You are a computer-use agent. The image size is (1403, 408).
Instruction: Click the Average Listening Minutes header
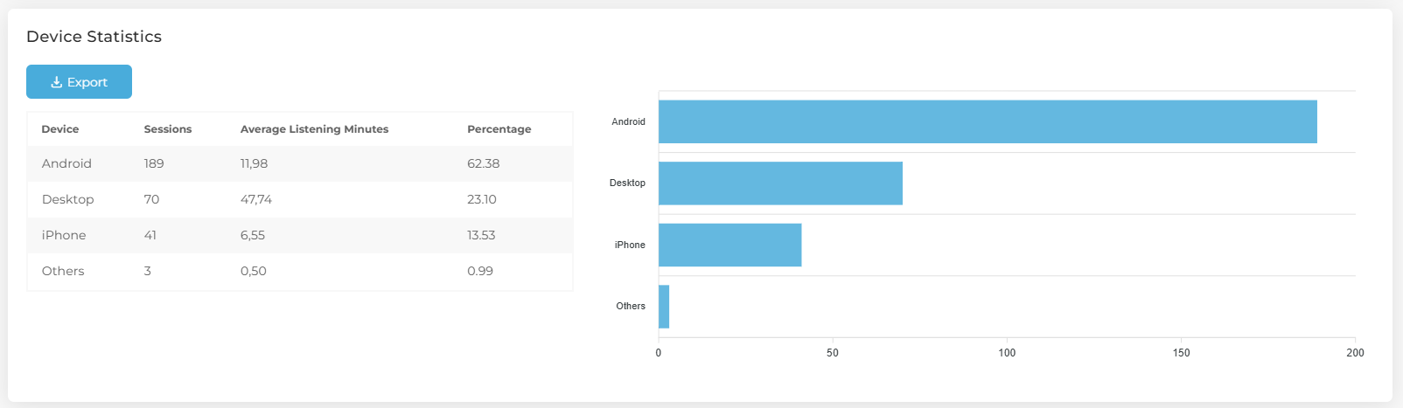pyautogui.click(x=314, y=128)
